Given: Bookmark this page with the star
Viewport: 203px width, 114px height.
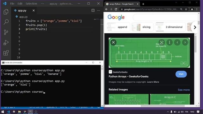Looking at the screenshot, I should (186, 9).
